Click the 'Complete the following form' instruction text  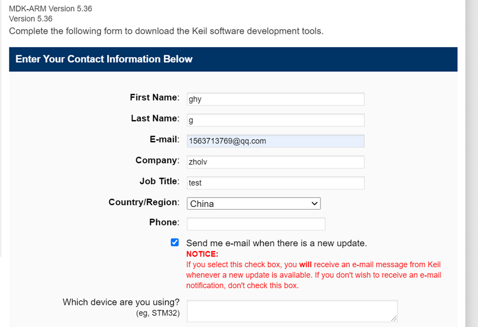click(166, 31)
